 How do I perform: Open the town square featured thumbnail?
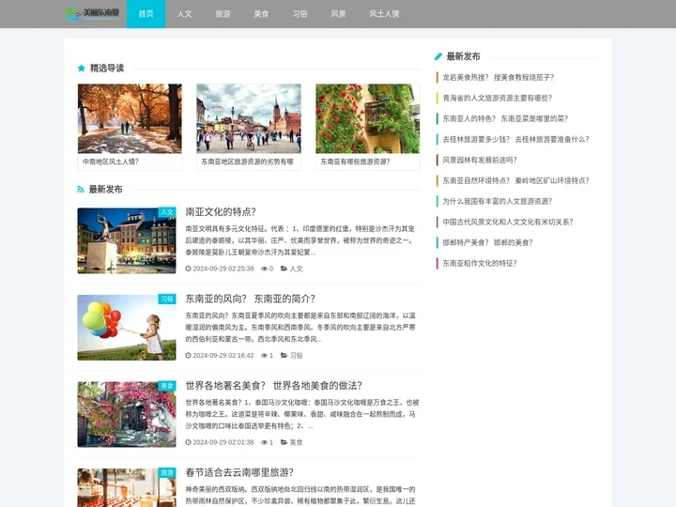point(249,118)
